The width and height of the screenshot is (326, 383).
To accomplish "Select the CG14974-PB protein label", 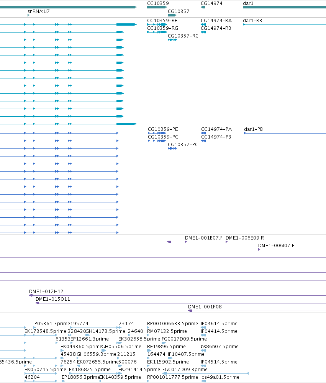I will tap(216, 137).
